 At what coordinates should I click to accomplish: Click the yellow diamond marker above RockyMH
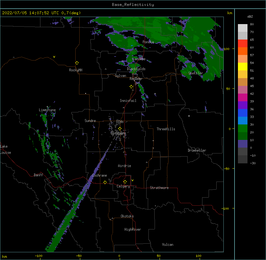[77, 63]
